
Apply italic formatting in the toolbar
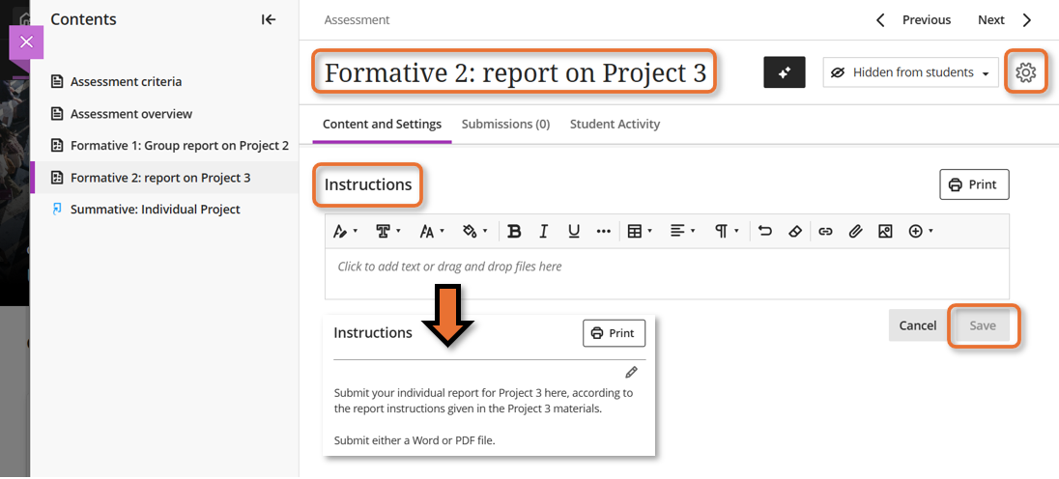(544, 232)
